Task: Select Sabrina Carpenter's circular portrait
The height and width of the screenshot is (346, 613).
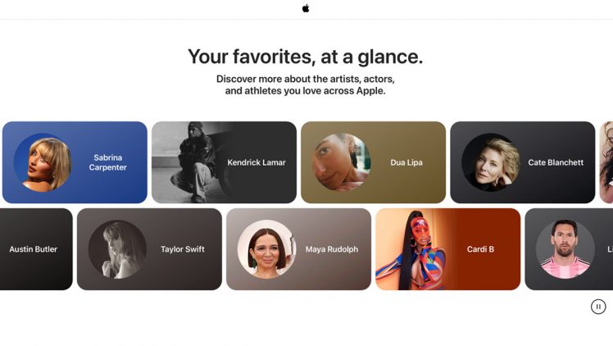Action: (x=43, y=162)
